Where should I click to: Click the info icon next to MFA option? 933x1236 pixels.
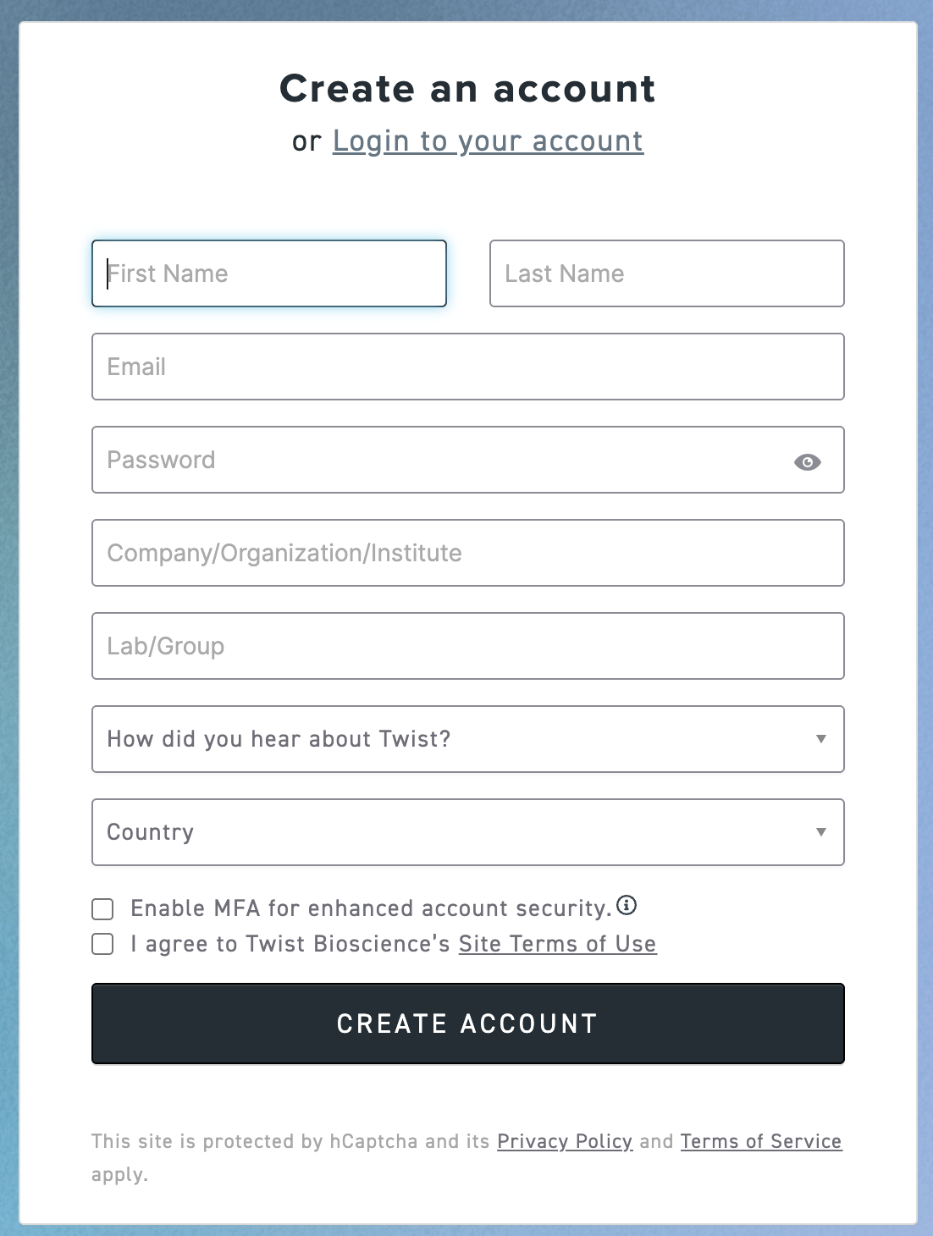[x=627, y=907]
